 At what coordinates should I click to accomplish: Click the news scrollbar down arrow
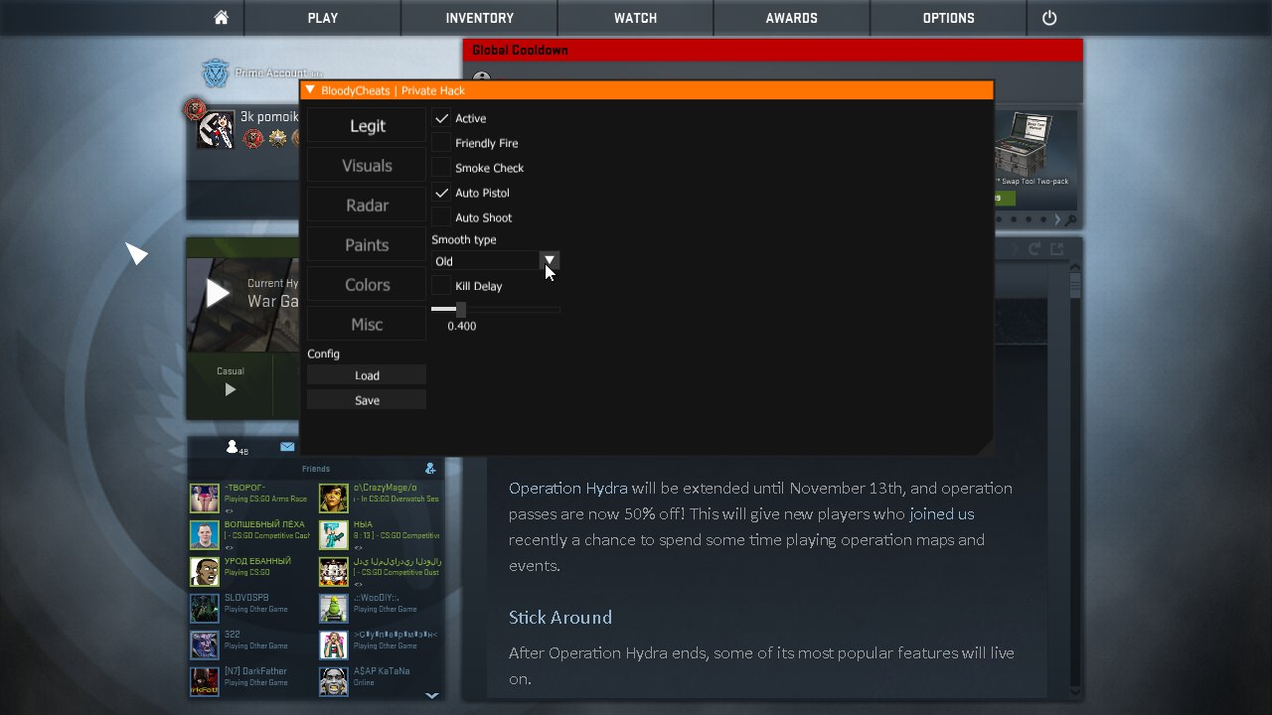(x=1075, y=689)
